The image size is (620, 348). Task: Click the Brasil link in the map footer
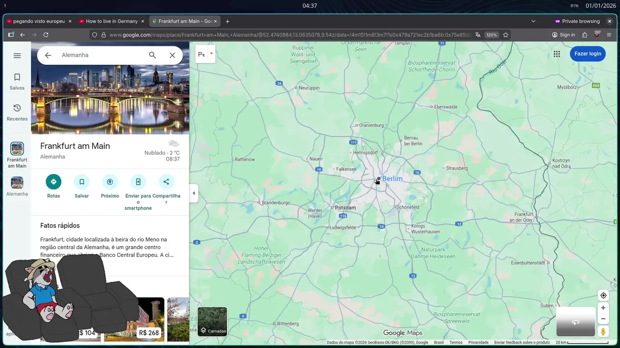[438, 343]
